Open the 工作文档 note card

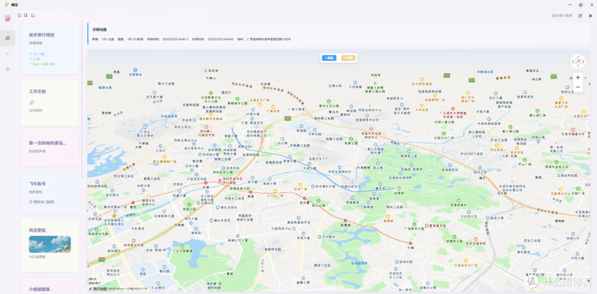[x=50, y=102]
